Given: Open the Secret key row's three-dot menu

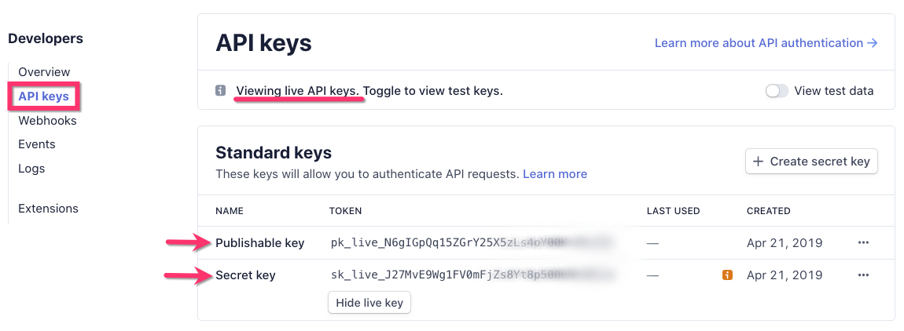Looking at the screenshot, I should click(x=863, y=275).
